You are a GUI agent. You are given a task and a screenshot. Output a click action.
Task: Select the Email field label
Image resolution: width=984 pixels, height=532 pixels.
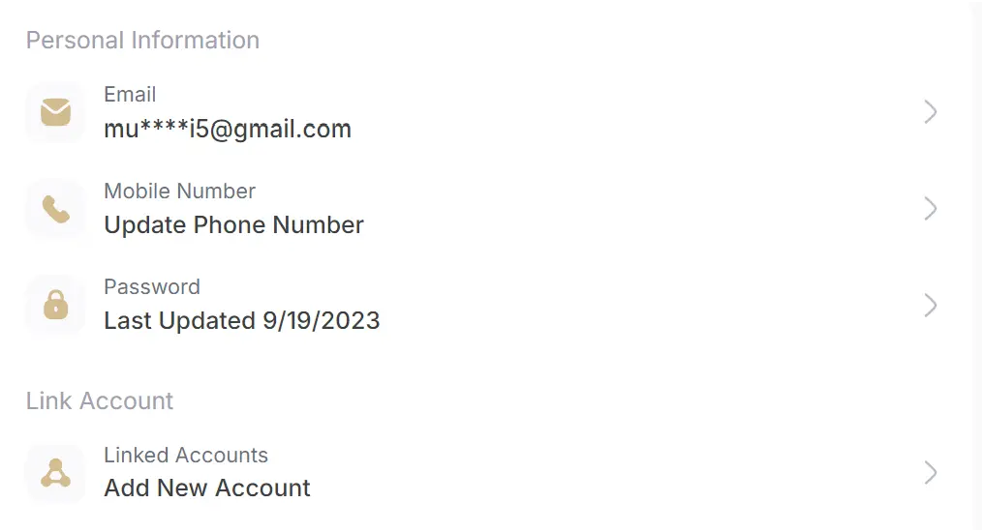click(130, 95)
